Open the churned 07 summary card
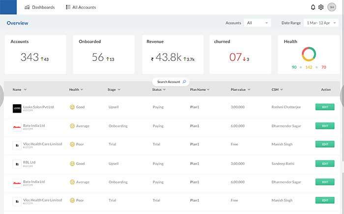Screen dimensions: 344x214 240,54
